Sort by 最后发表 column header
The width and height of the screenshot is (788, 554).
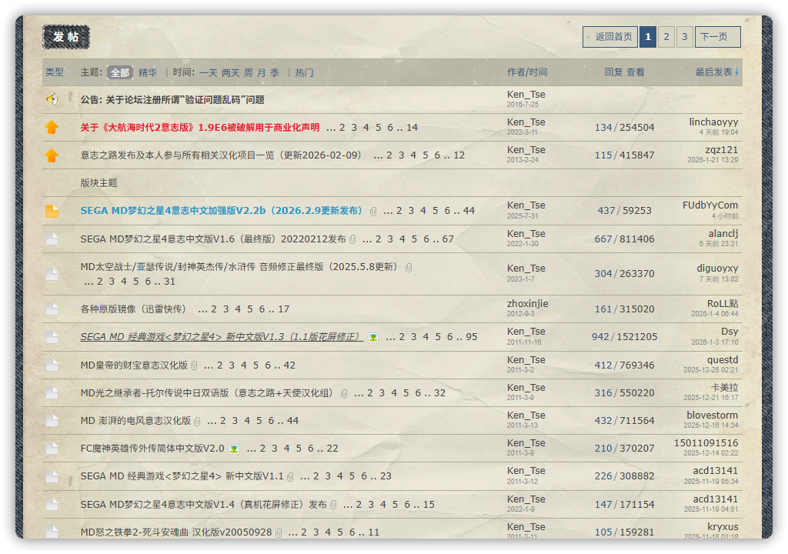(717, 72)
